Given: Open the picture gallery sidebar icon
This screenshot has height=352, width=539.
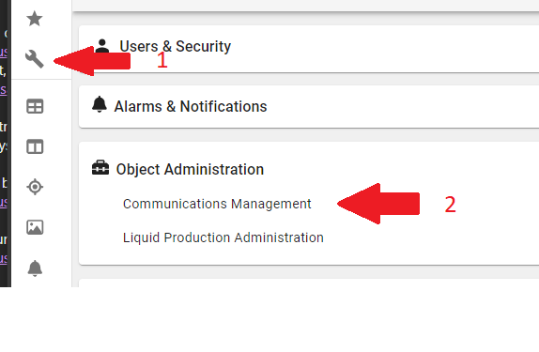Looking at the screenshot, I should (x=35, y=227).
